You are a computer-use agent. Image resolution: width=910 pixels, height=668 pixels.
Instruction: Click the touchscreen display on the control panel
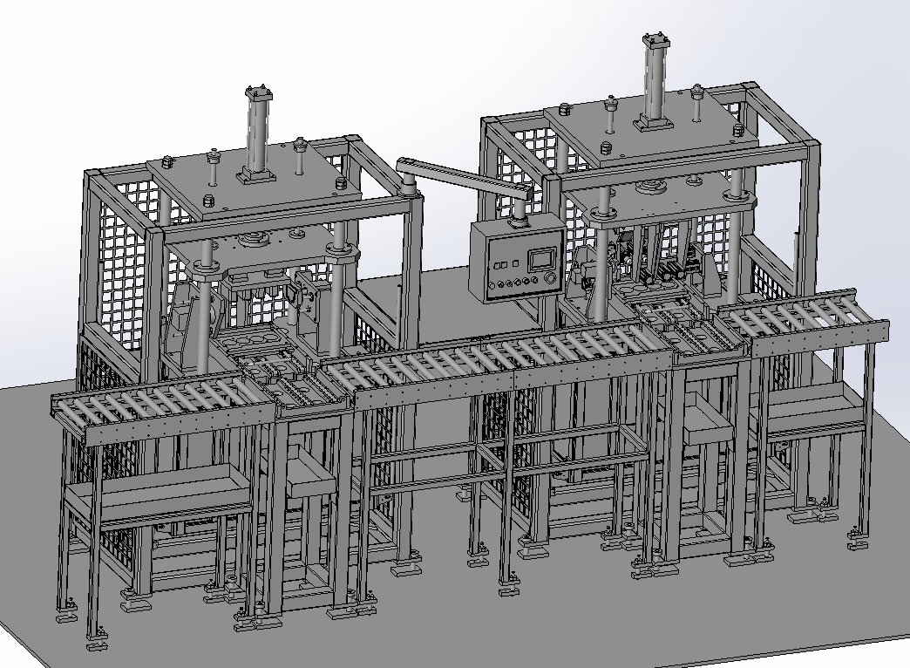pyautogui.click(x=541, y=258)
